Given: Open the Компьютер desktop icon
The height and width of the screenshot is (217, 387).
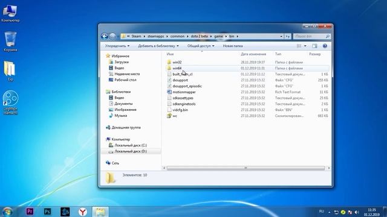Looking at the screenshot, I should (10, 13).
